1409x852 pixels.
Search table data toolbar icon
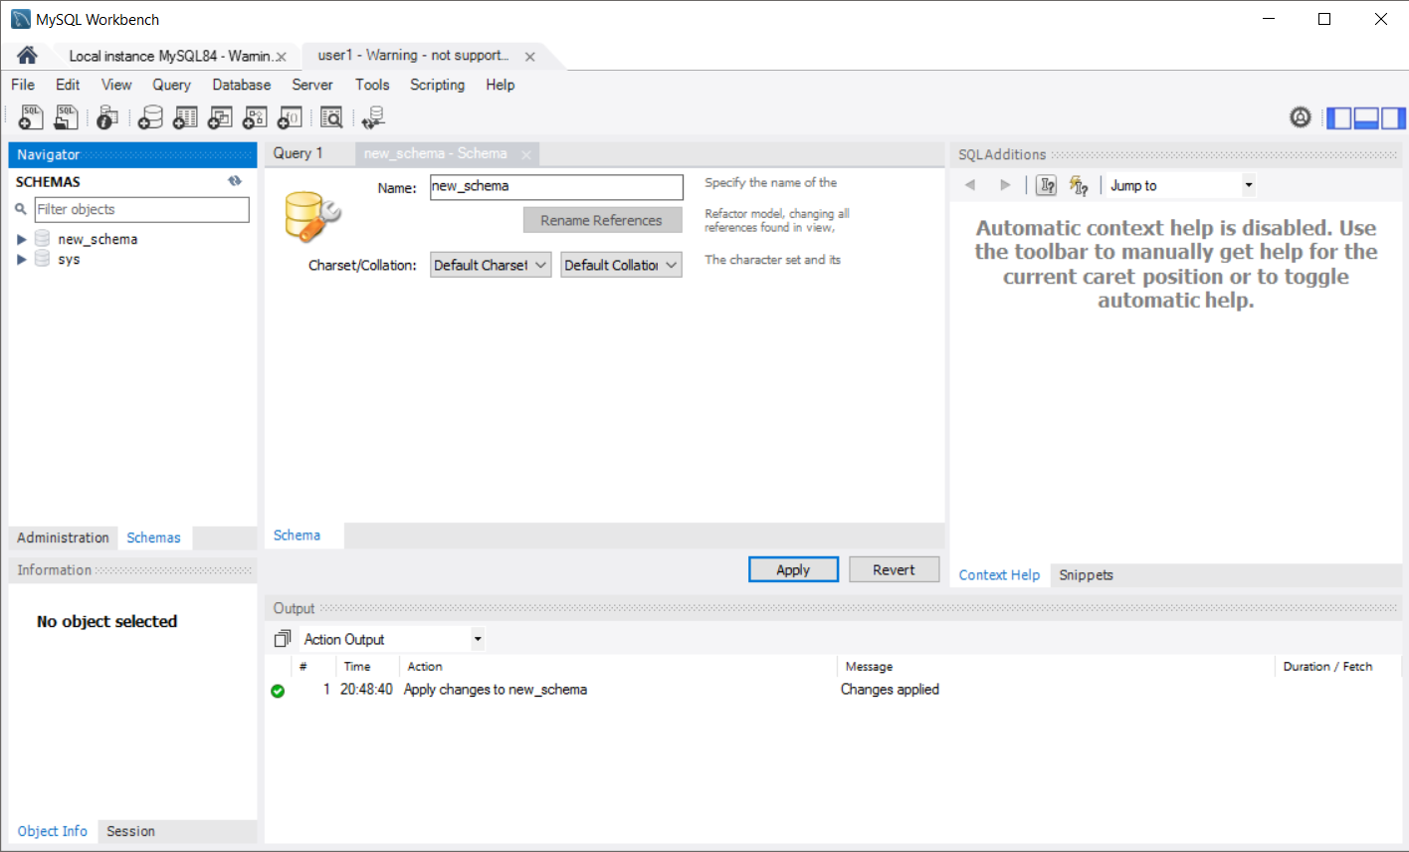(x=331, y=117)
